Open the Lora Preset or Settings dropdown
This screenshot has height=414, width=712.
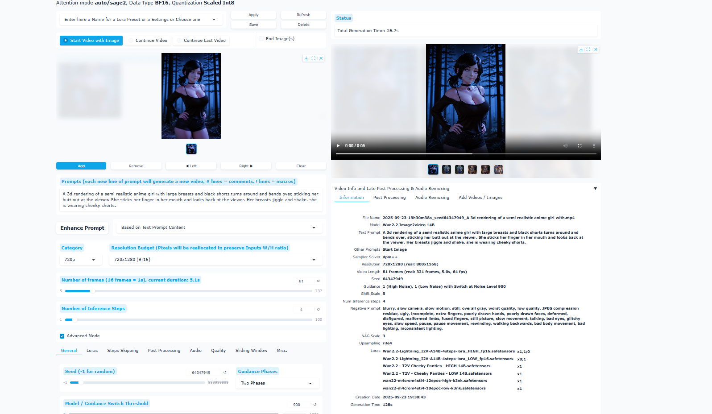141,20
